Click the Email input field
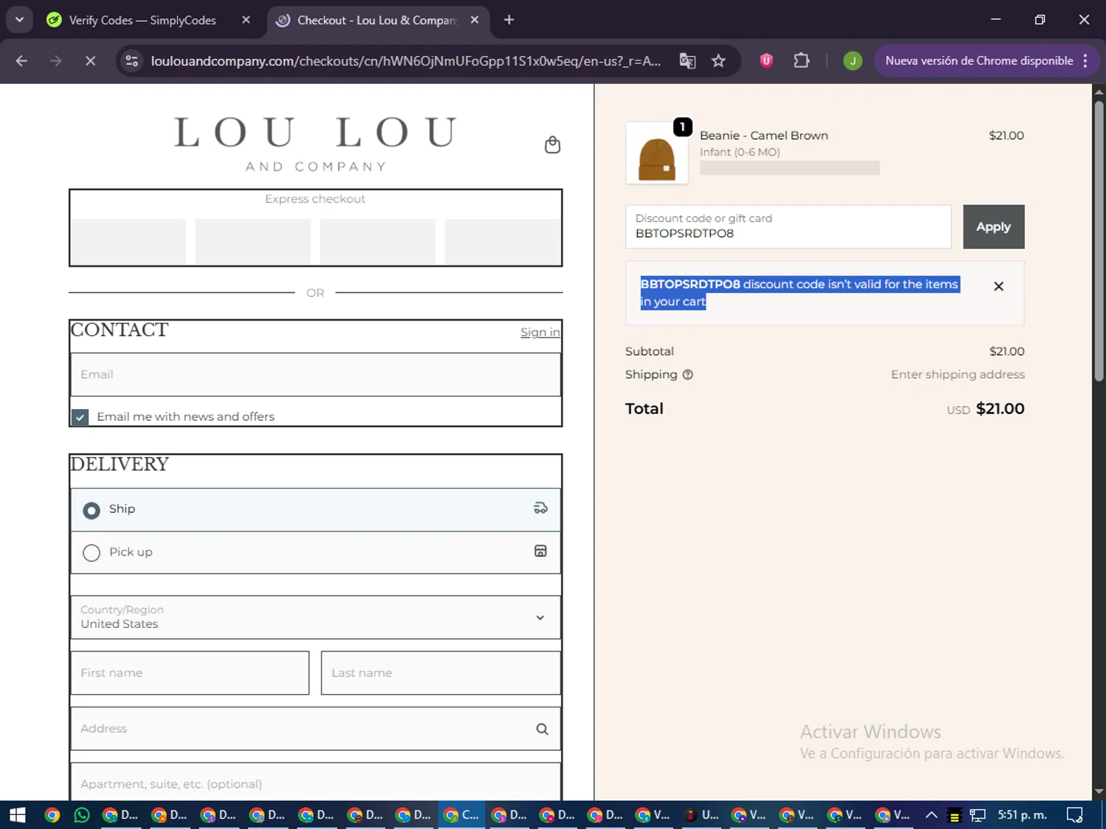Image resolution: width=1106 pixels, height=829 pixels. pos(316,374)
